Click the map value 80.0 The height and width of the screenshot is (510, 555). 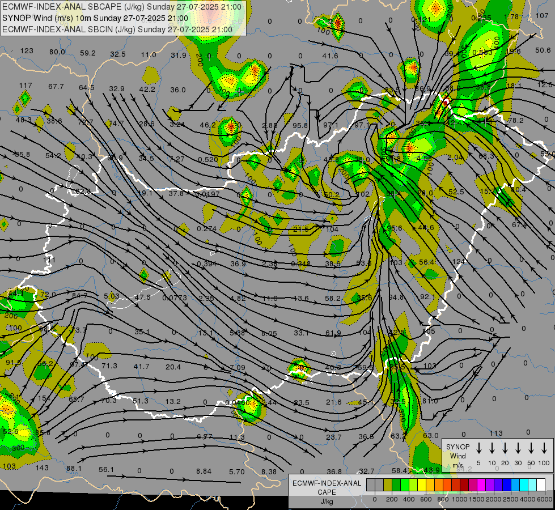click(x=57, y=52)
